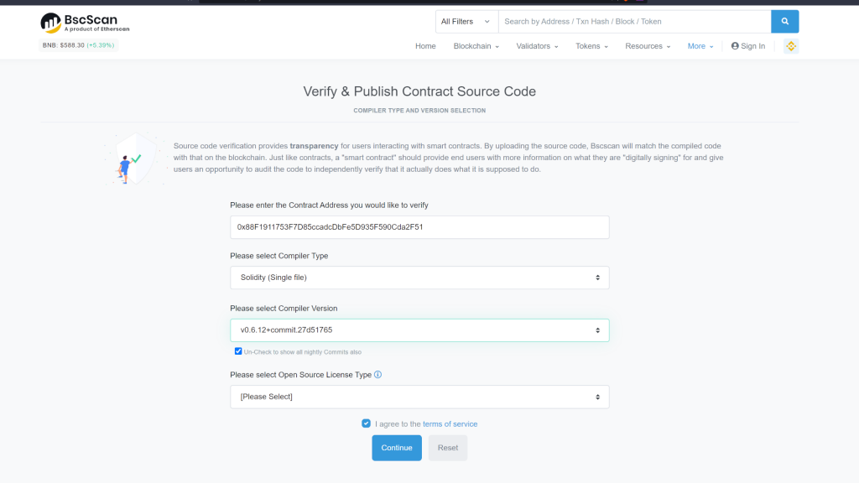Click the Sign In user icon
This screenshot has height=483, width=859.
click(x=735, y=46)
